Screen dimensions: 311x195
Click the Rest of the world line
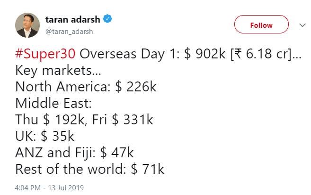89,169
